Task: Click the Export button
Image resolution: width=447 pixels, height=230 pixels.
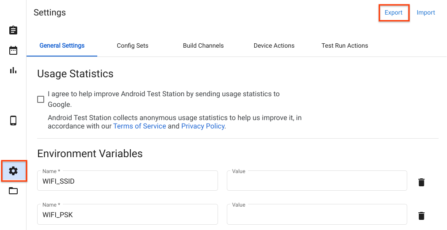Action: 394,12
